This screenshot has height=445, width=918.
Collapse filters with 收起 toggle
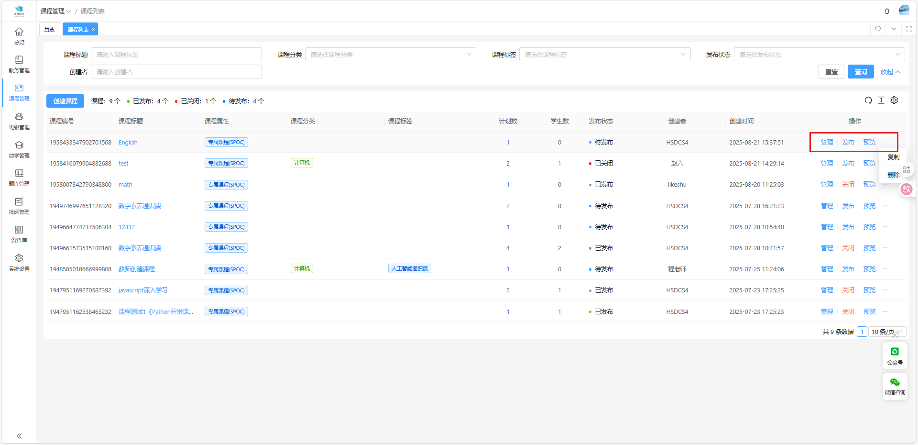click(890, 72)
